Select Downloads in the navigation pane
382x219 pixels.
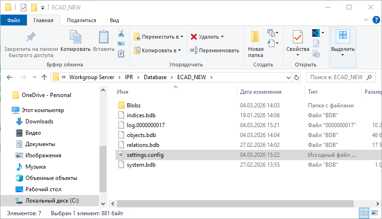(x=39, y=122)
